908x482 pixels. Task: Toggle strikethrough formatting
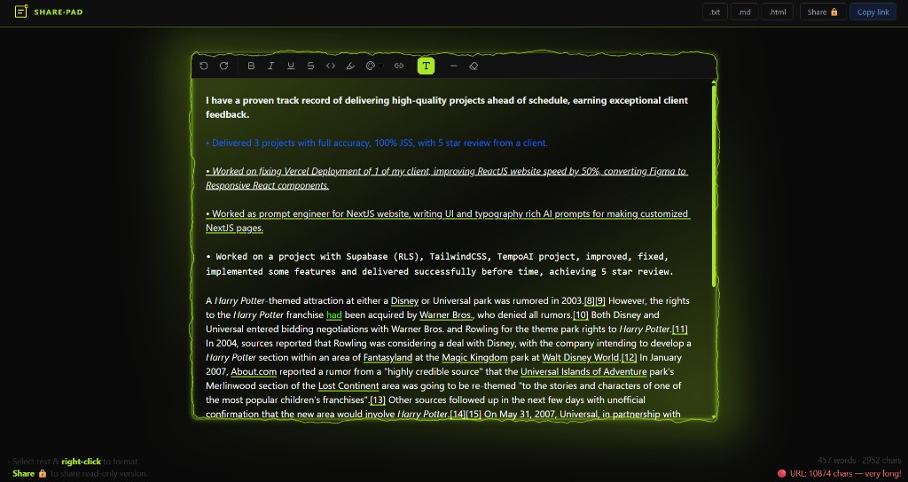pyautogui.click(x=310, y=66)
